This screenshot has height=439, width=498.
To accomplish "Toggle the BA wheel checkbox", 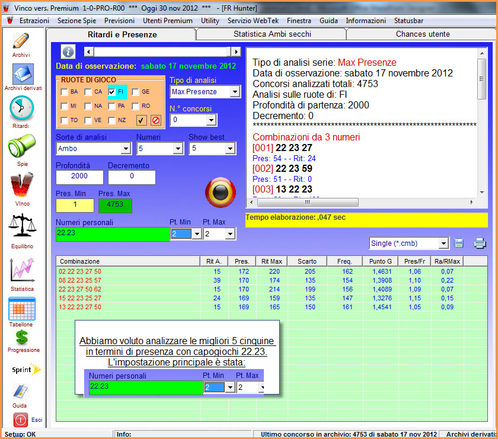I will coord(64,92).
